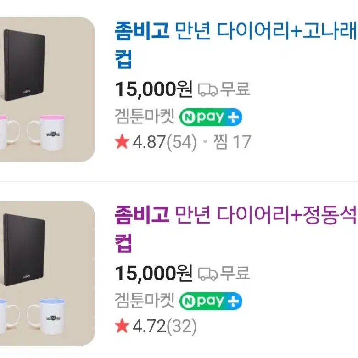The height and width of the screenshot is (358, 358).
Task: Tap the Npay plus badge on first listing
Action: 211,117
